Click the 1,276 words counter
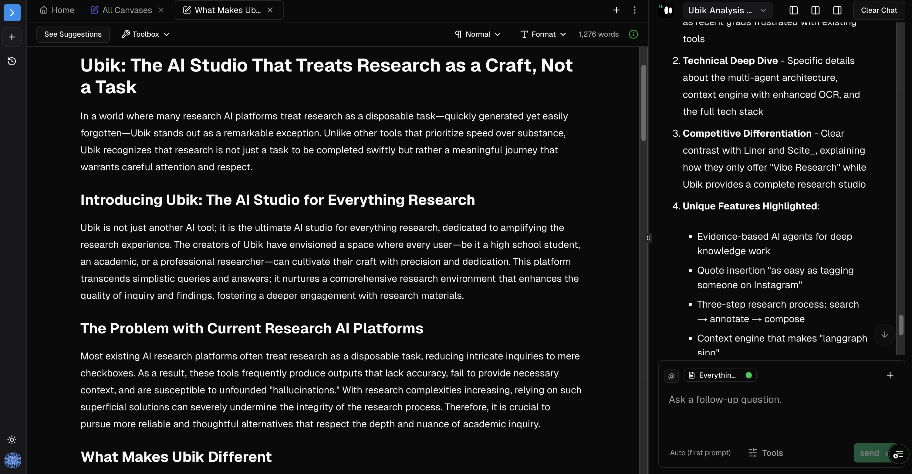This screenshot has width=912, height=474. pos(599,34)
